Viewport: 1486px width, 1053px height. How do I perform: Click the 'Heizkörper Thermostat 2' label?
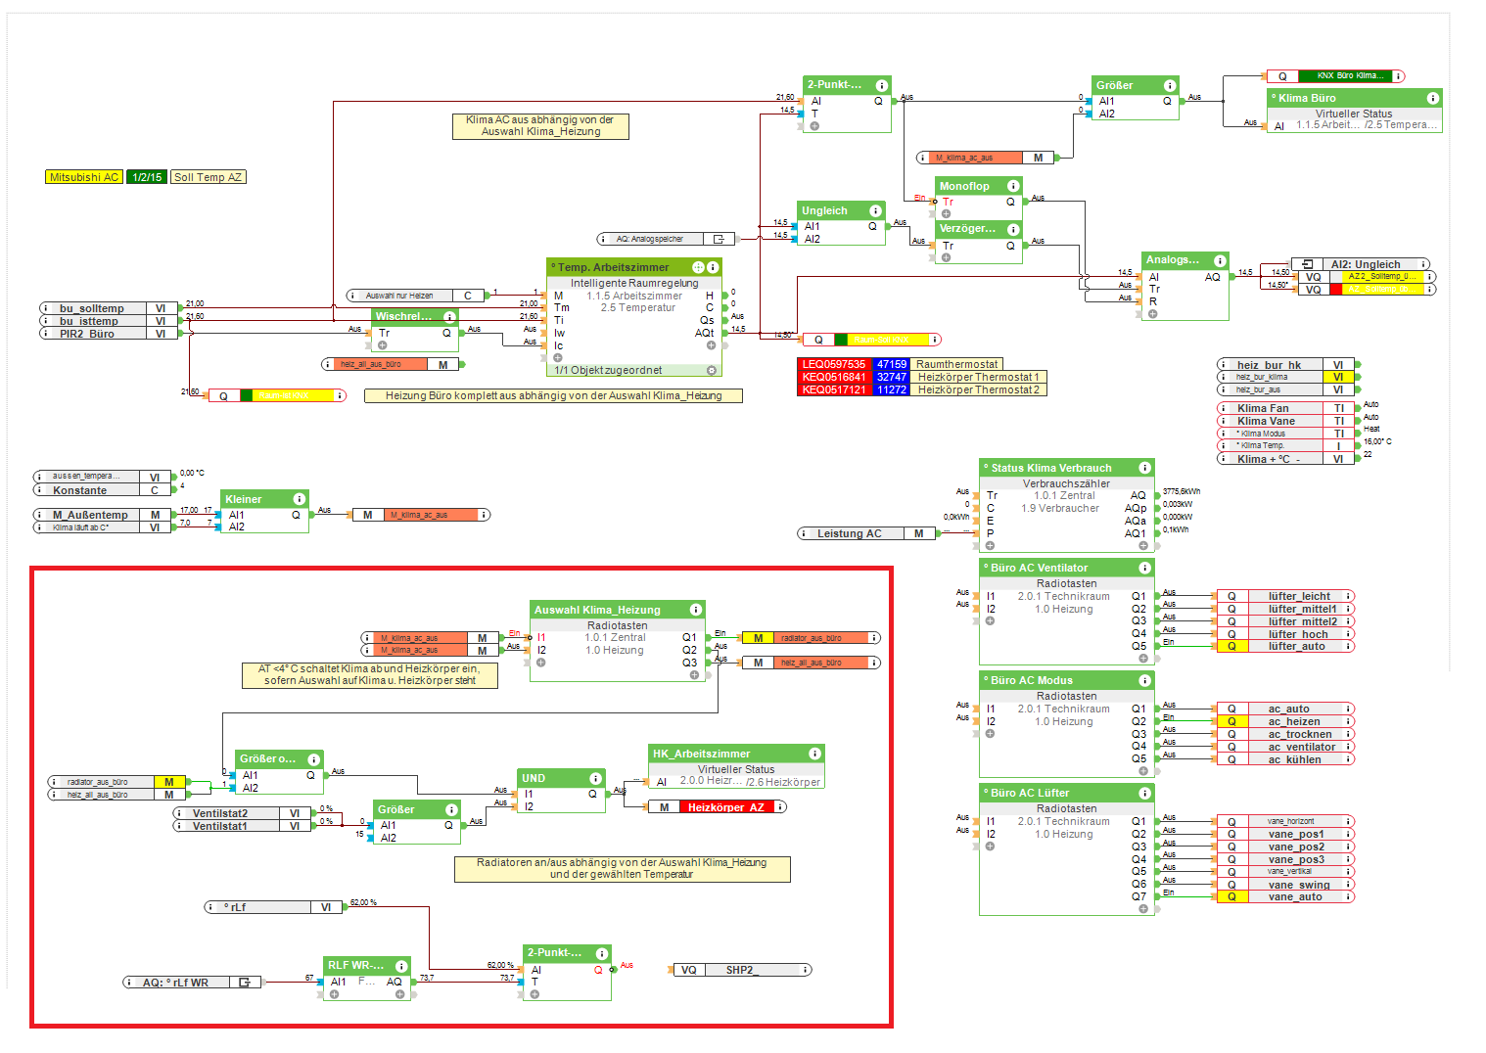pos(979,389)
